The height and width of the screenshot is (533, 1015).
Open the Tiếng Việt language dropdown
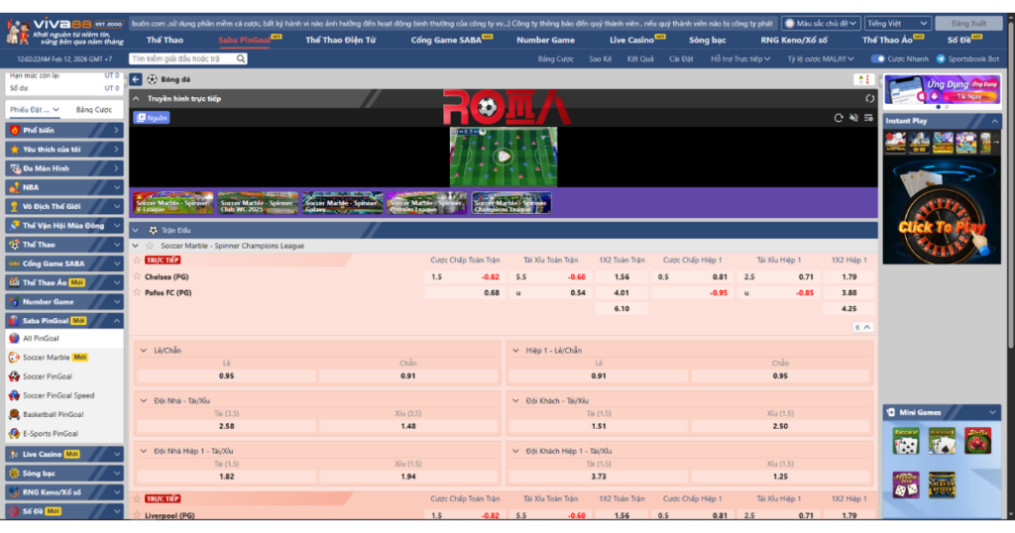[x=896, y=23]
